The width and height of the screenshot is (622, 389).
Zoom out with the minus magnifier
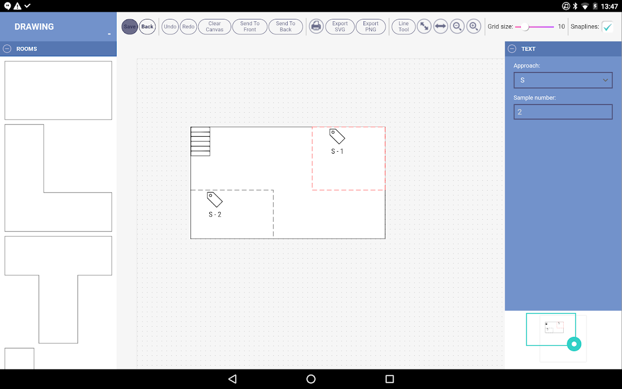(457, 26)
